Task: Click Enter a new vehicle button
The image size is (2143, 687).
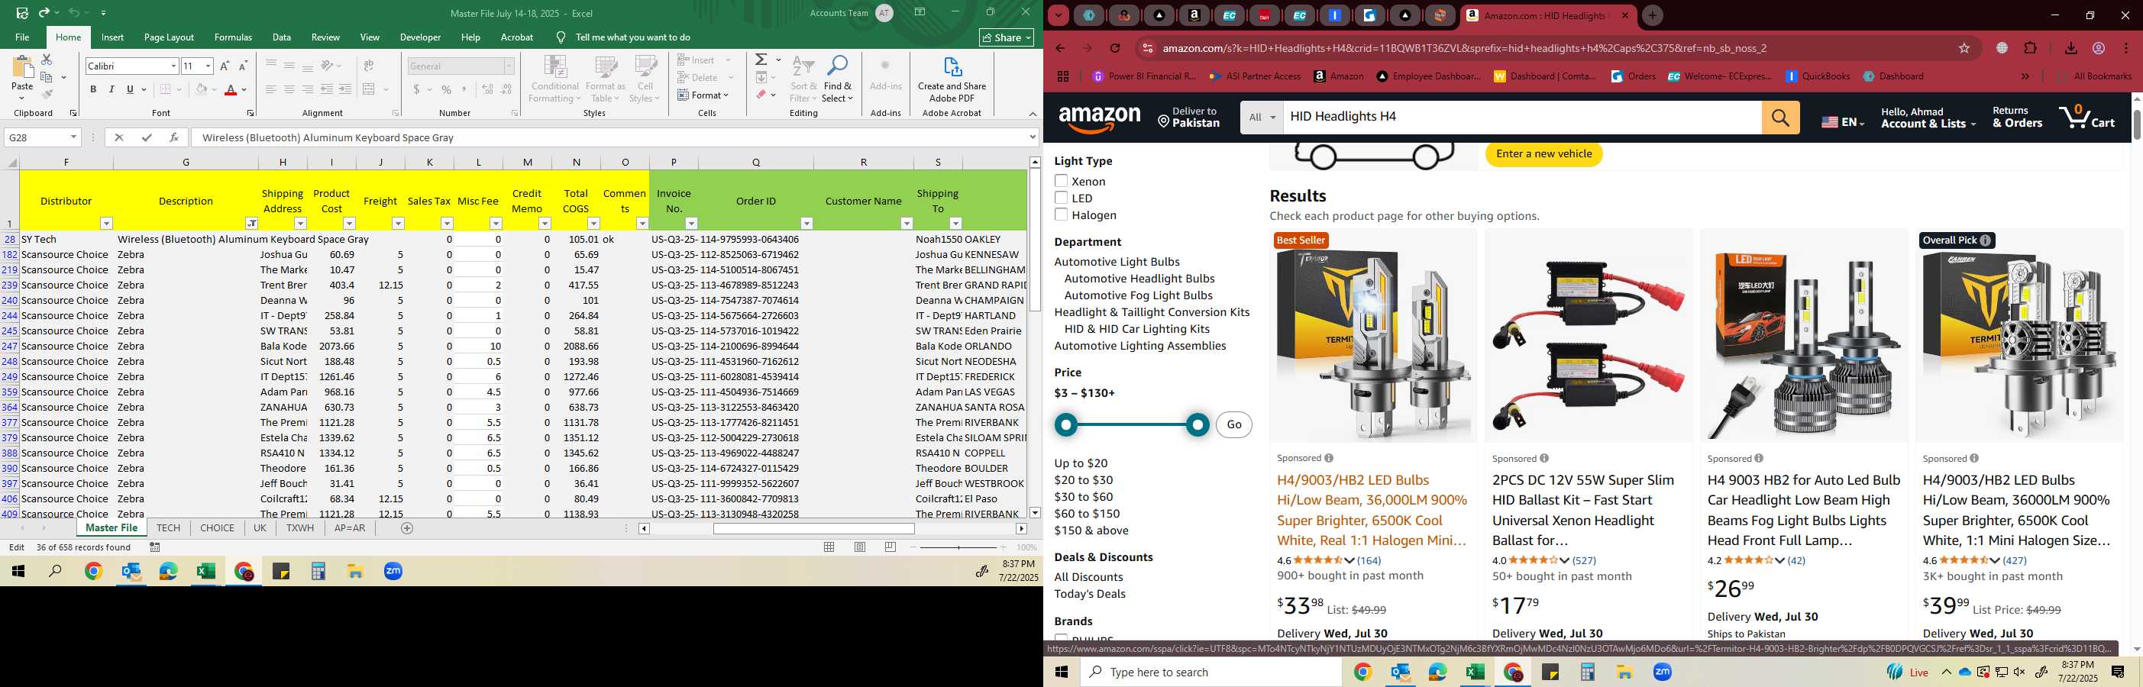Action: (1544, 154)
